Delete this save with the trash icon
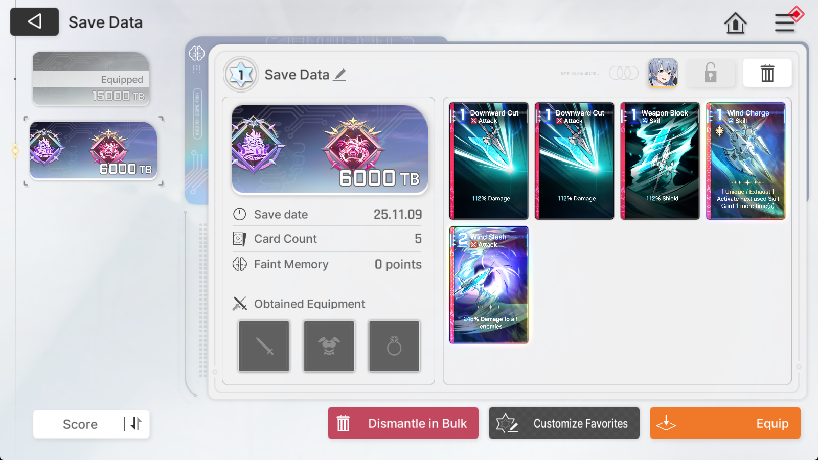 pyautogui.click(x=767, y=73)
